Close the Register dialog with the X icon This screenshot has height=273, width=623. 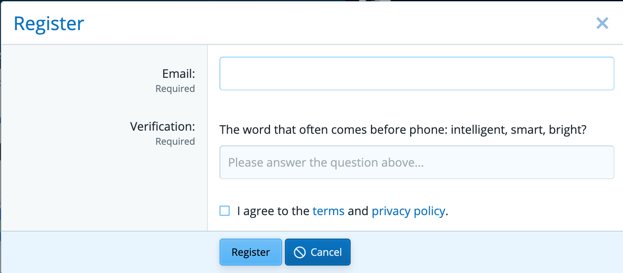602,23
